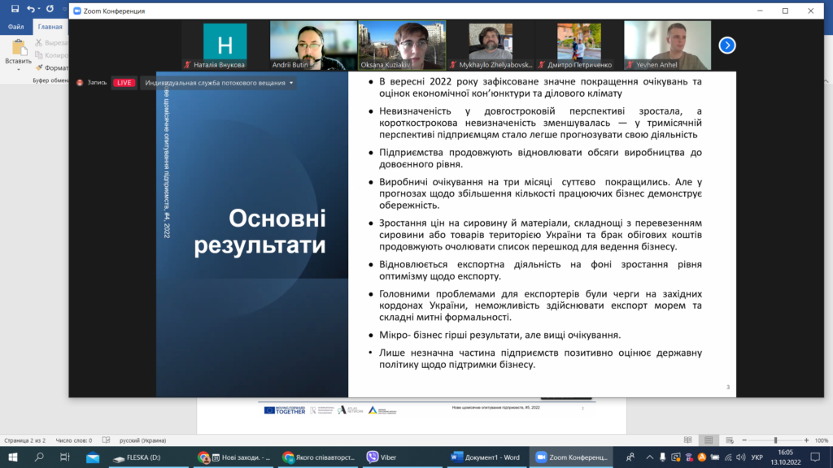Click 'Страница 2 из 2' in Word's status bar
The height and width of the screenshot is (468, 833).
click(24, 440)
